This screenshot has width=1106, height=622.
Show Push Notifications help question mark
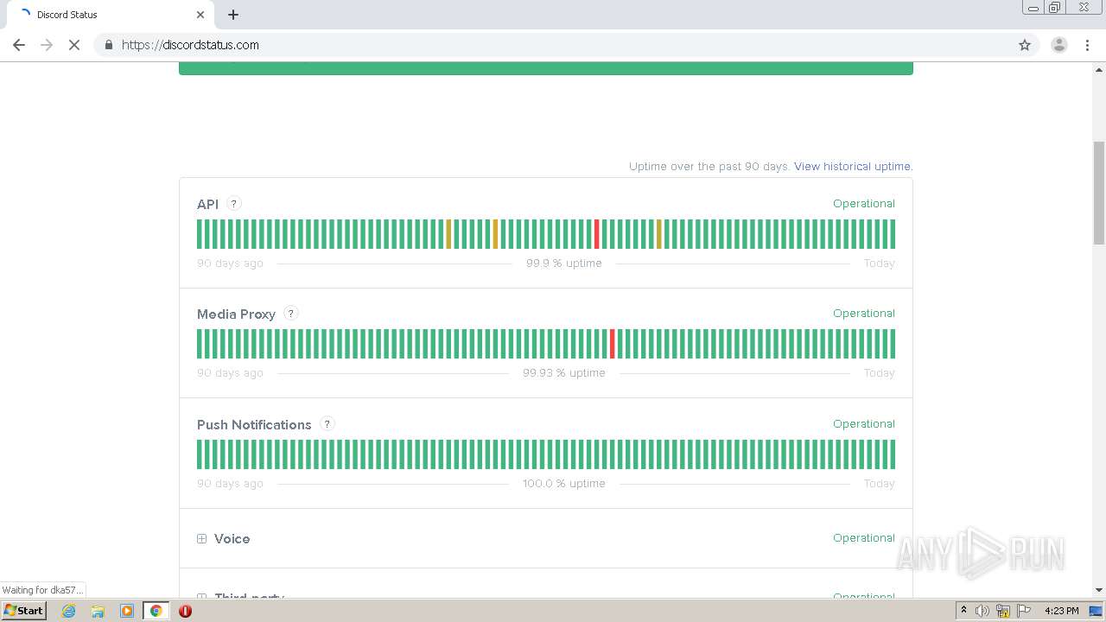(x=327, y=424)
